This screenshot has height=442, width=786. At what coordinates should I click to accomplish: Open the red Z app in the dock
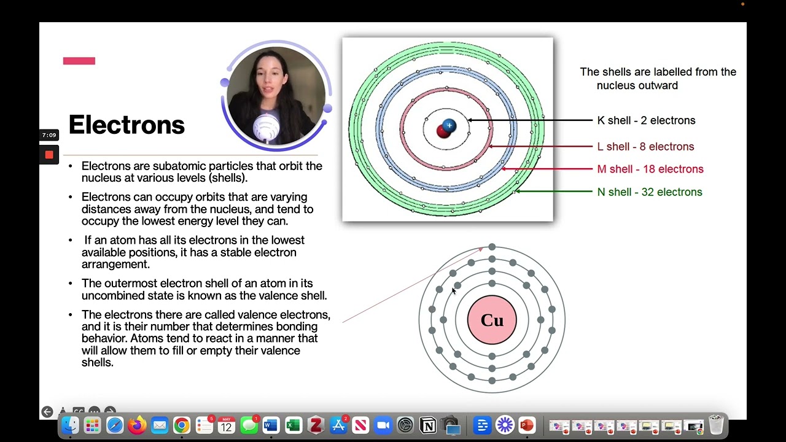[x=316, y=425]
